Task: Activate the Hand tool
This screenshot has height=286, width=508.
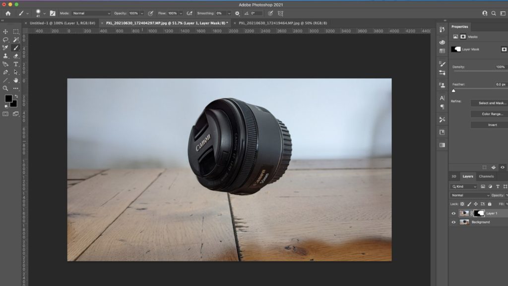Action: coord(16,80)
